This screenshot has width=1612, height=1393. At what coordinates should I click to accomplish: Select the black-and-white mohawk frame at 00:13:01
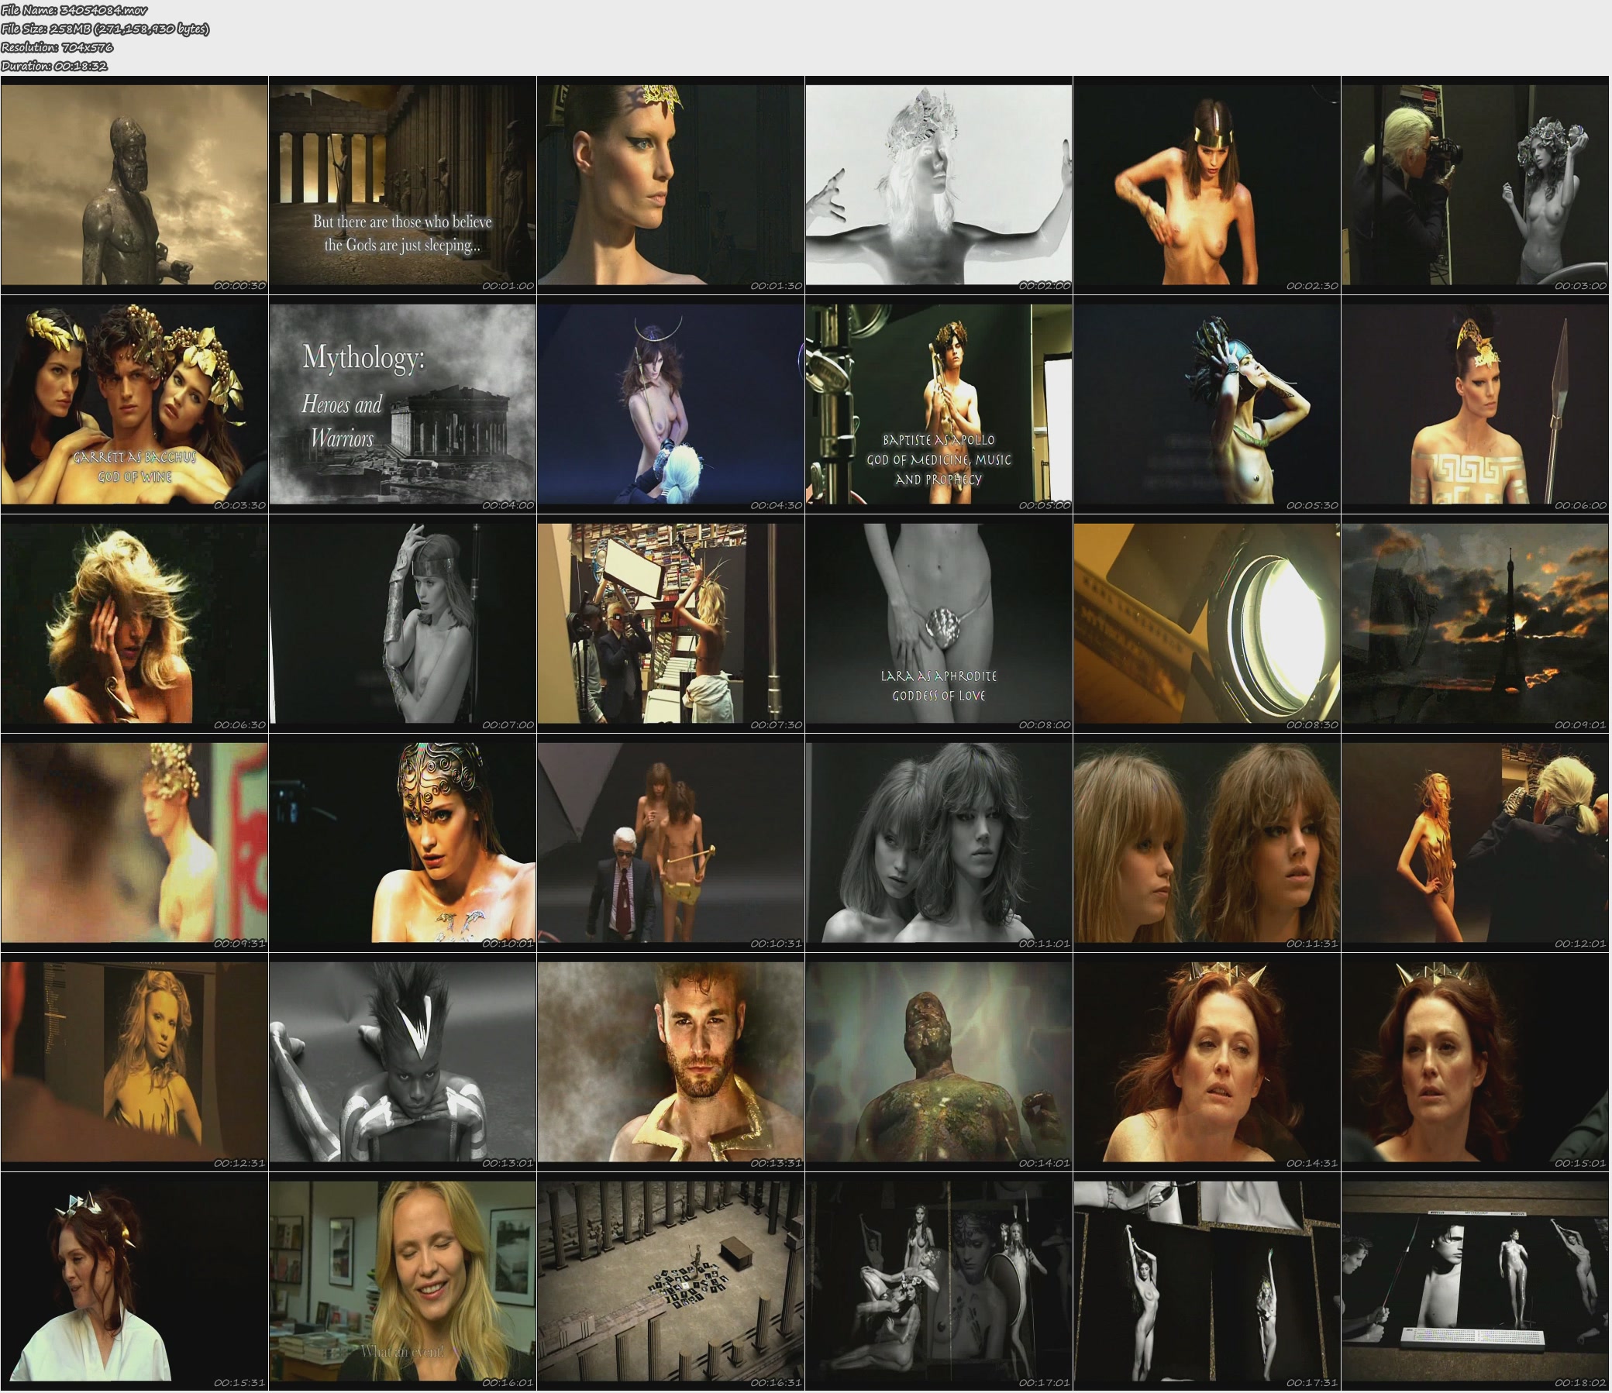coord(402,1062)
